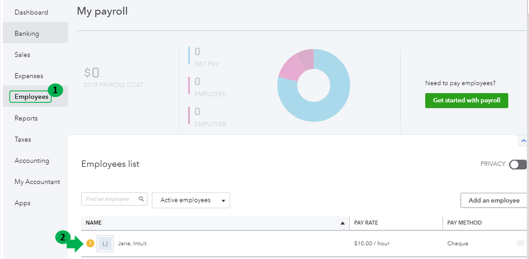Navigate to My Accountant

click(37, 182)
